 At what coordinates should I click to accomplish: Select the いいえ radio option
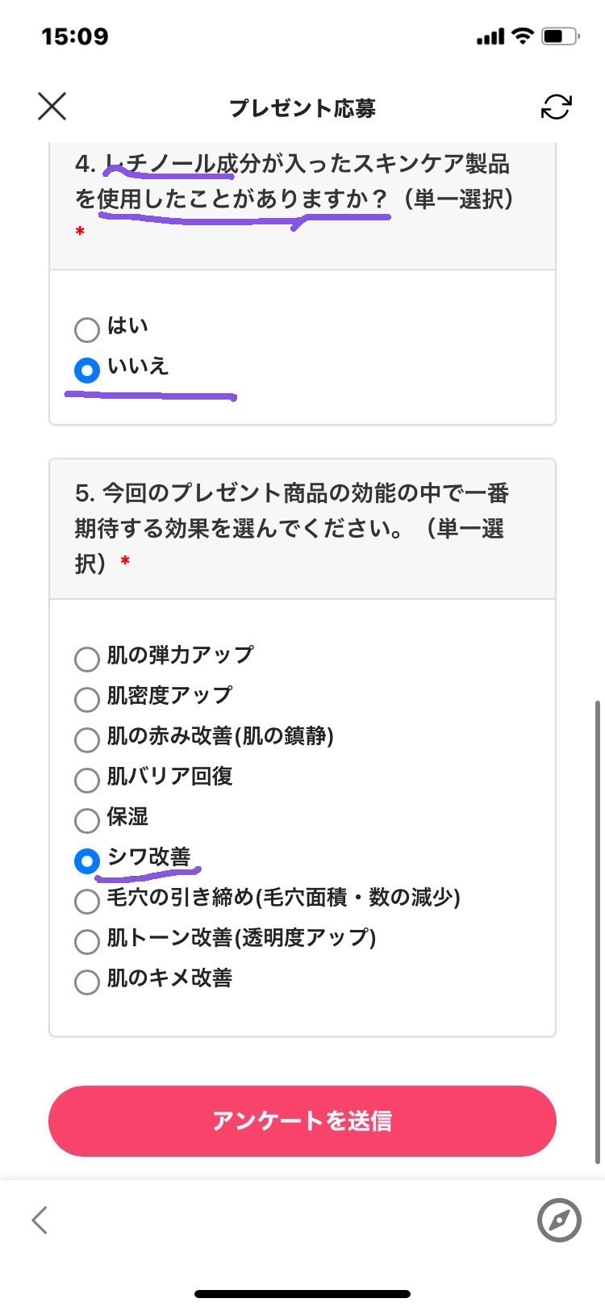point(87,370)
